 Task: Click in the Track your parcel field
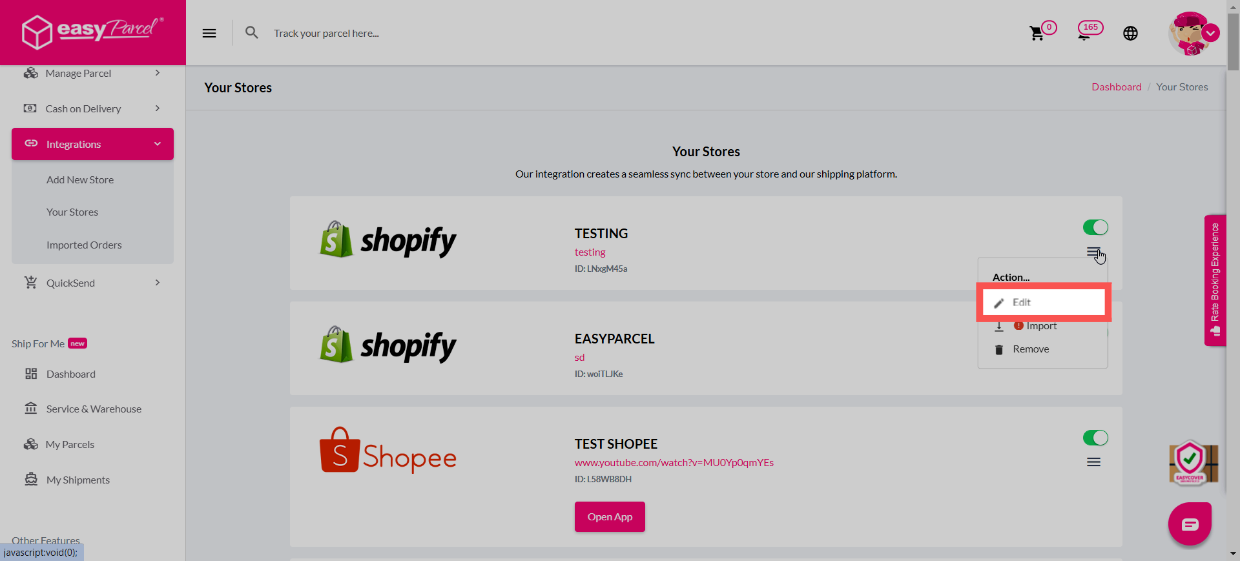pos(326,33)
